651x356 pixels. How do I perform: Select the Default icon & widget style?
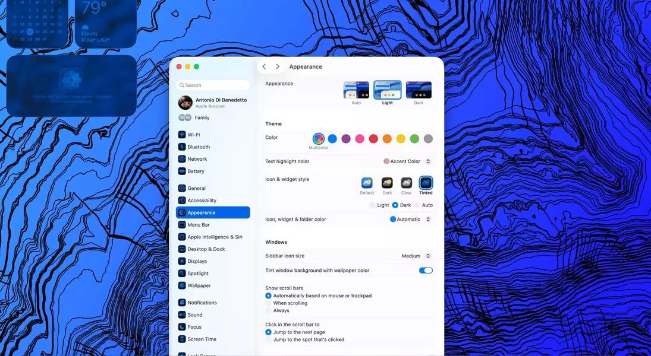coord(367,183)
